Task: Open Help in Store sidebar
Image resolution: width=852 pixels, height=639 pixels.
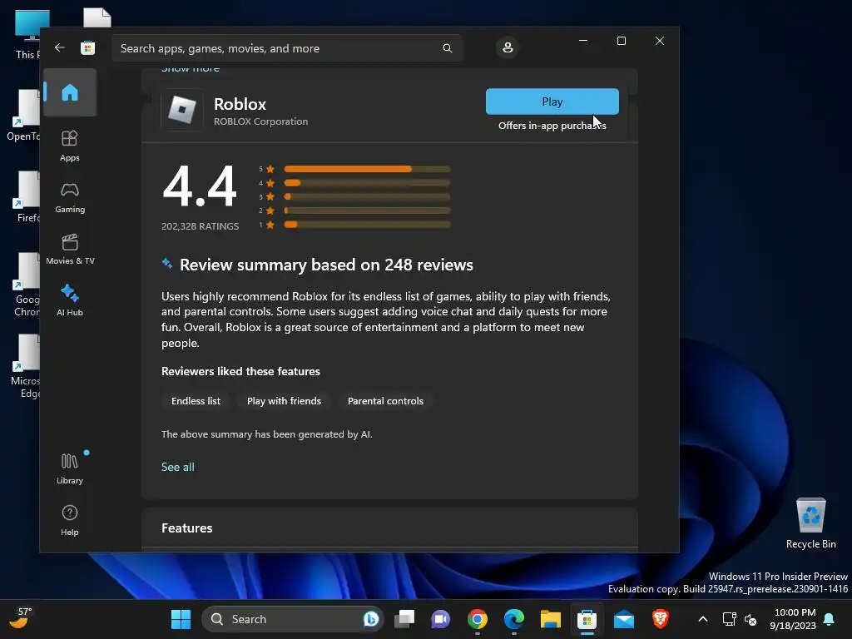Action: [70, 521]
